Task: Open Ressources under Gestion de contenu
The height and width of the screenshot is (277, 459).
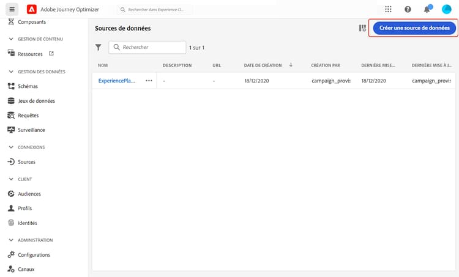Action: pyautogui.click(x=30, y=54)
